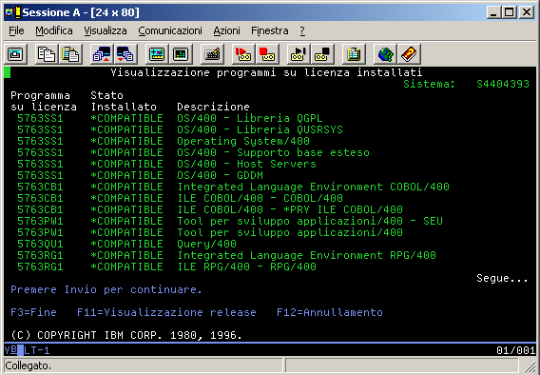
Task: Click the OS/400 - Host Servers row
Action: 166,164
